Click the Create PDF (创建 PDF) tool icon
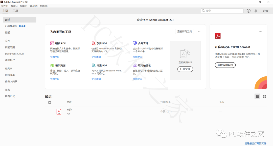 tap(94, 43)
